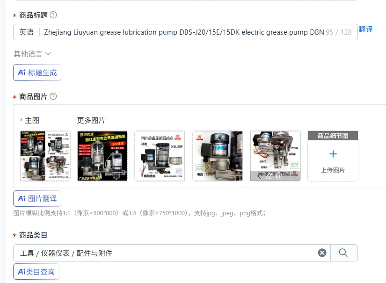Click the 商品图片 section label

[33, 96]
